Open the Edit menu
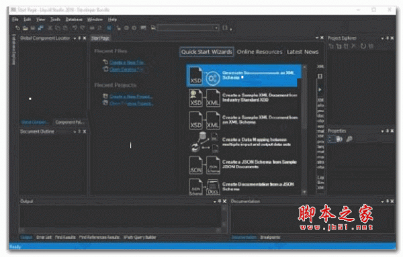 click(28, 19)
